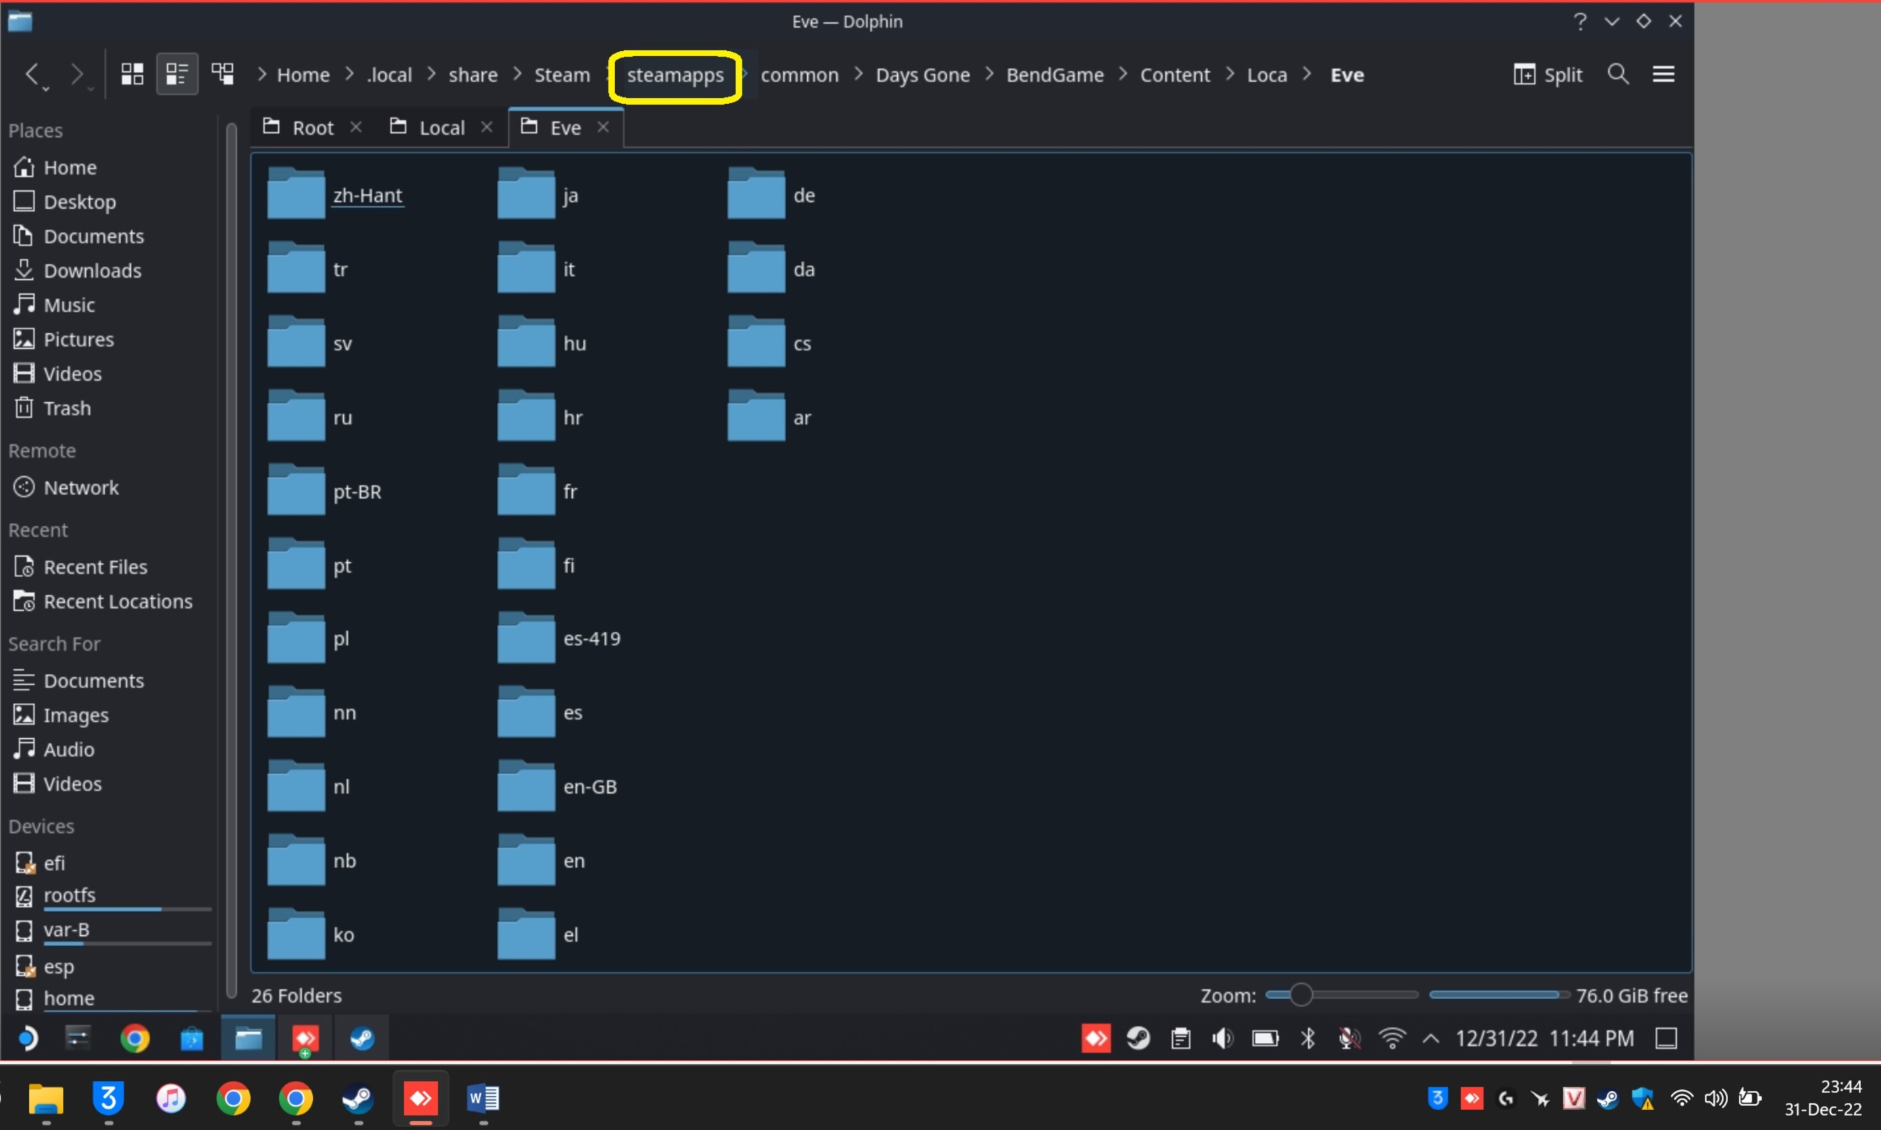Open Dolphin help question mark
This screenshot has height=1130, width=1881.
[1580, 20]
